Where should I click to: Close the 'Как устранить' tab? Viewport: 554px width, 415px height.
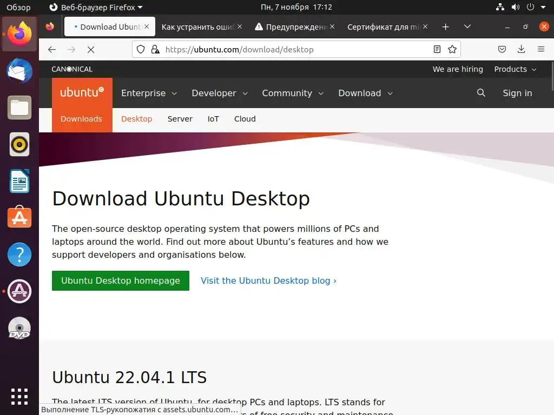click(x=240, y=26)
